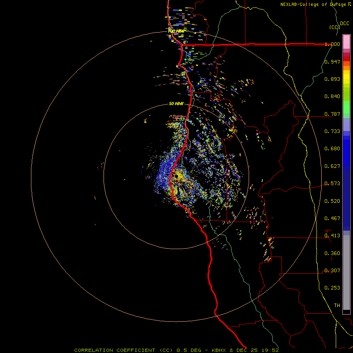Select the 0.893 scale value

point(332,79)
